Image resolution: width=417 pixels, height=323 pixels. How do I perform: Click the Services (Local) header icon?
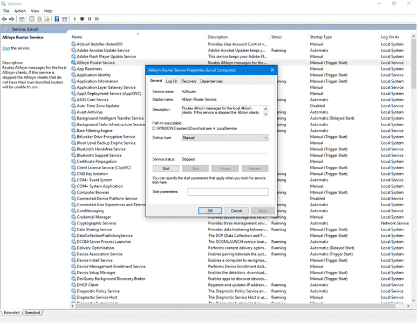pyautogui.click(x=6, y=29)
